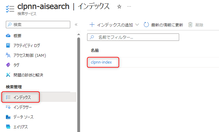This screenshot has height=132, width=219.
Task: Select インデックス in the sidebar menu
Action: tap(22, 97)
